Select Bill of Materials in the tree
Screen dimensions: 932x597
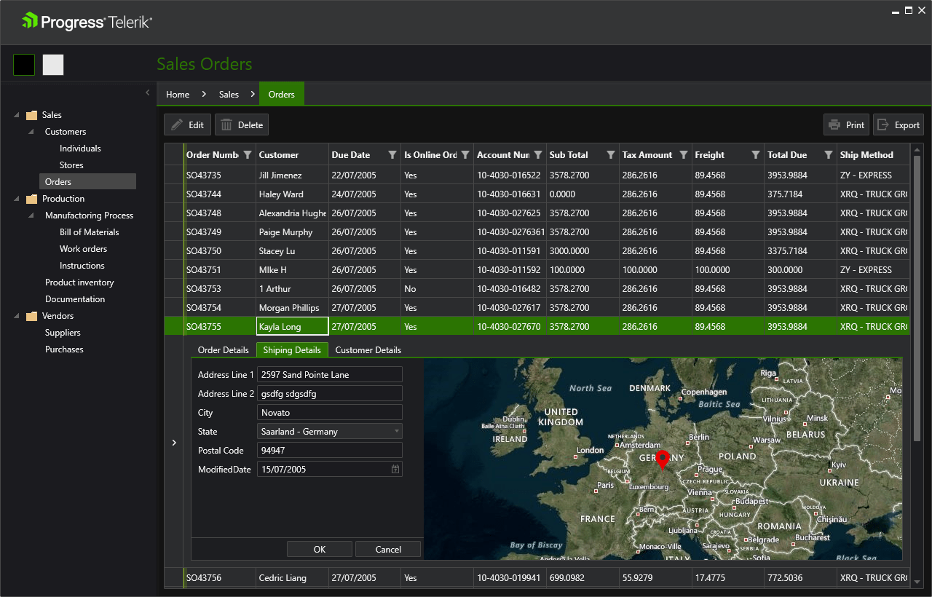(89, 232)
